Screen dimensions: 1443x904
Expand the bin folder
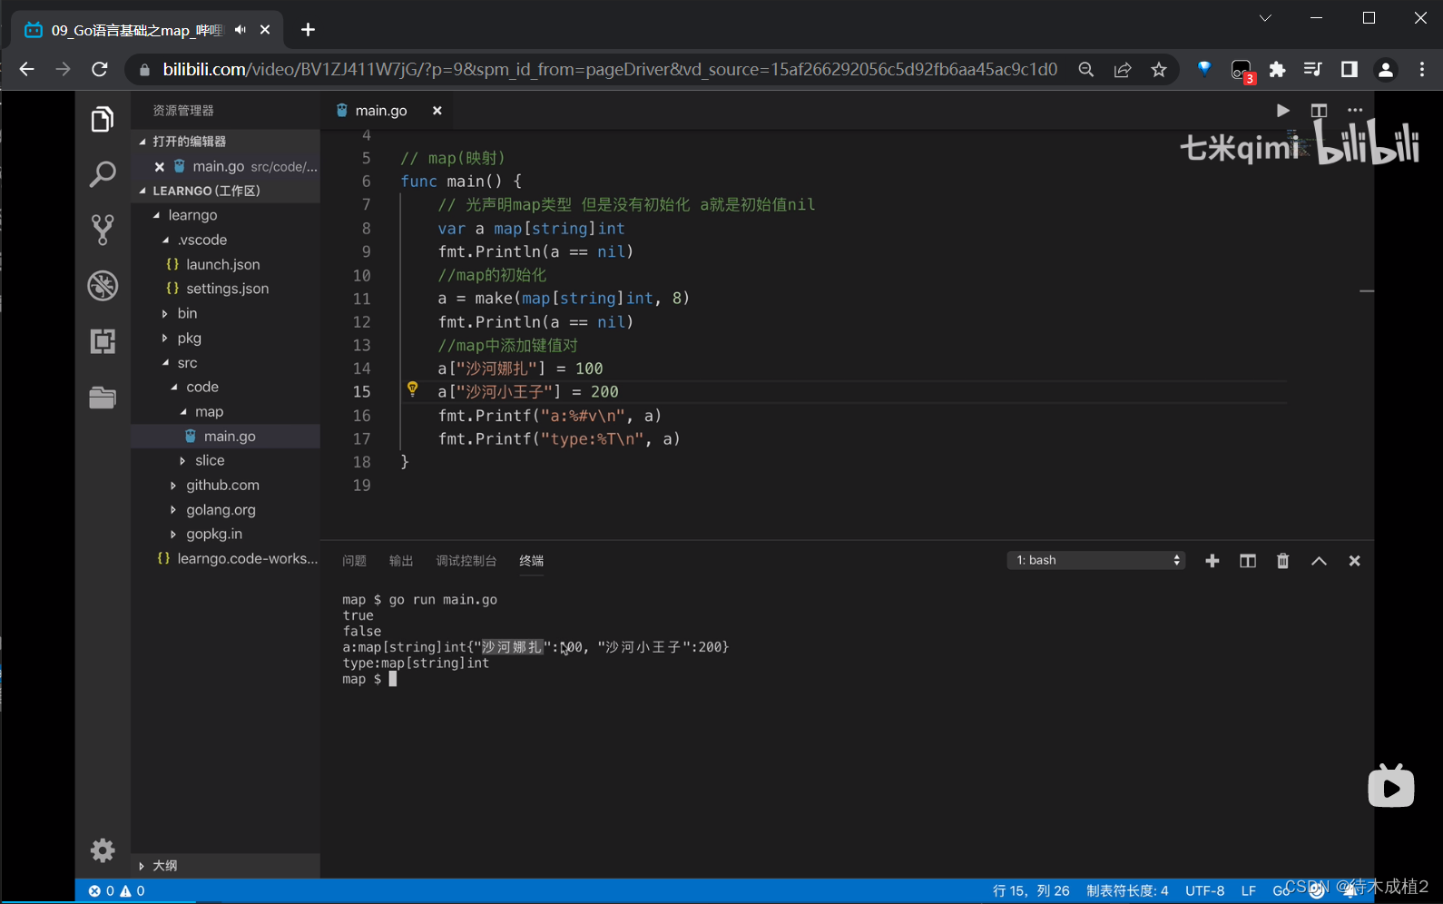165,313
